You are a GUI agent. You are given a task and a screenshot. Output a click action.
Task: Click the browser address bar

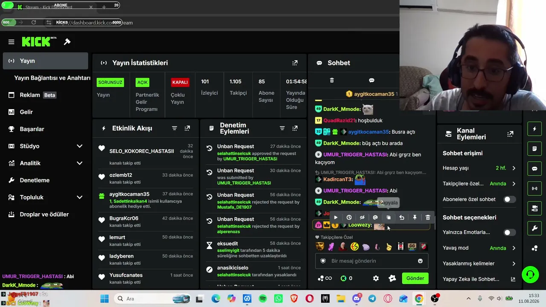222,23
